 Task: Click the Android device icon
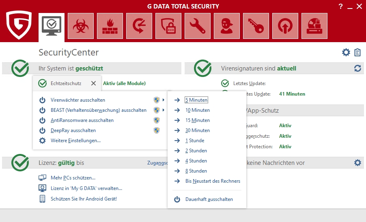click(x=42, y=199)
